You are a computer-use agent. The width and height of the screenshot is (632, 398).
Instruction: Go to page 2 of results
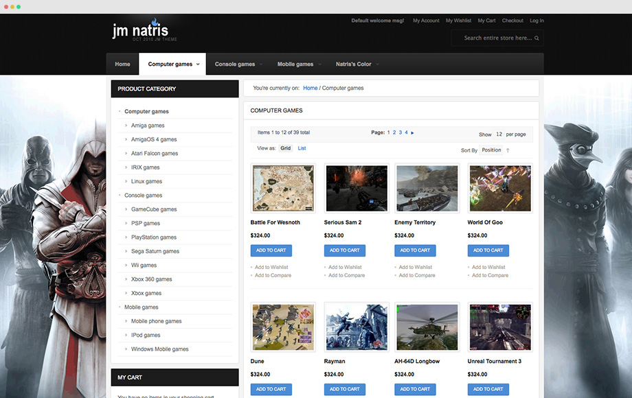(394, 132)
